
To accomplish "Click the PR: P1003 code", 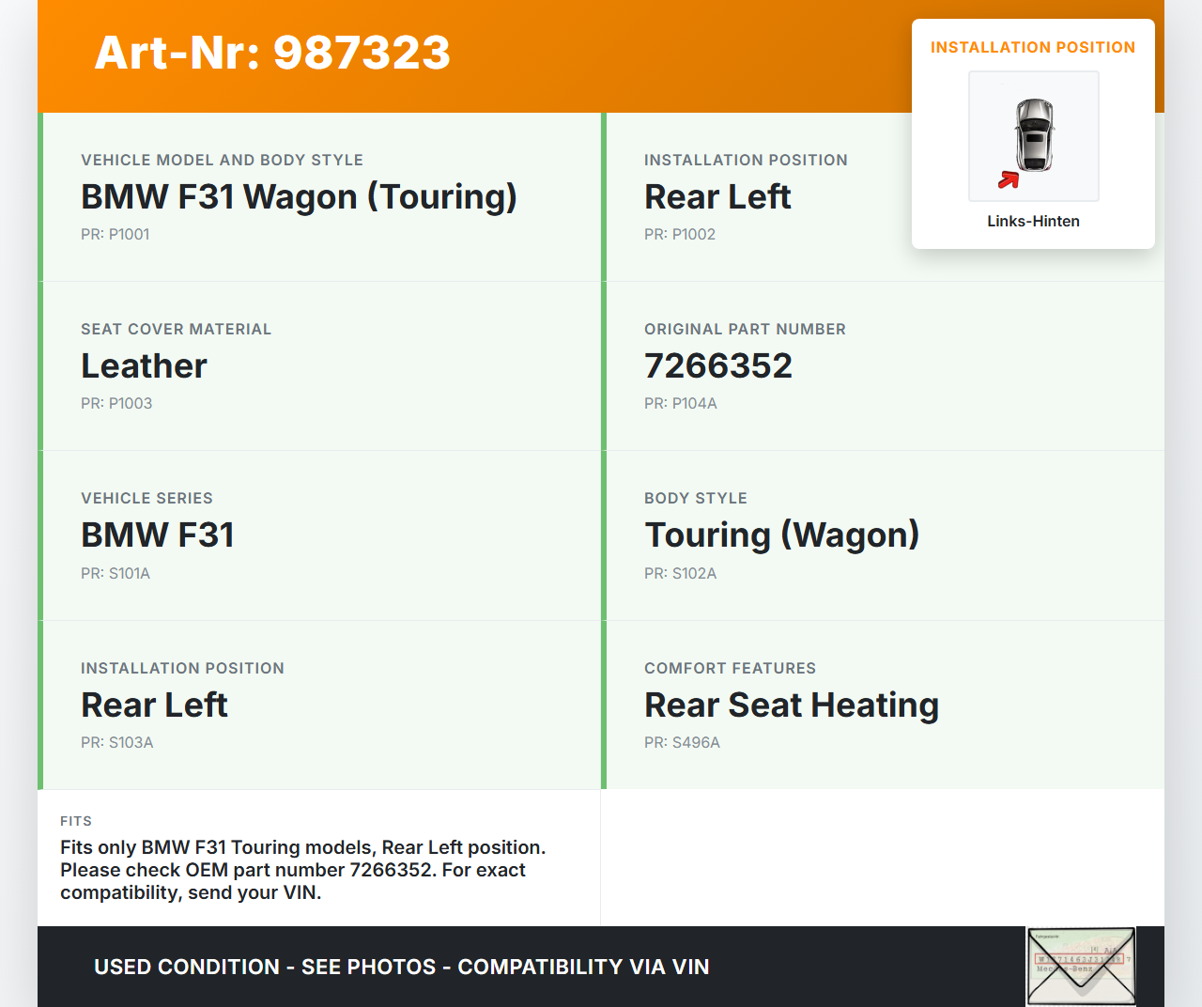I will (x=116, y=404).
